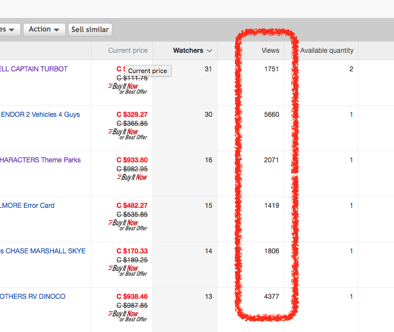
Task: Open the ENDOR 2 Vehicles 4 Guys listing
Action: [x=40, y=115]
